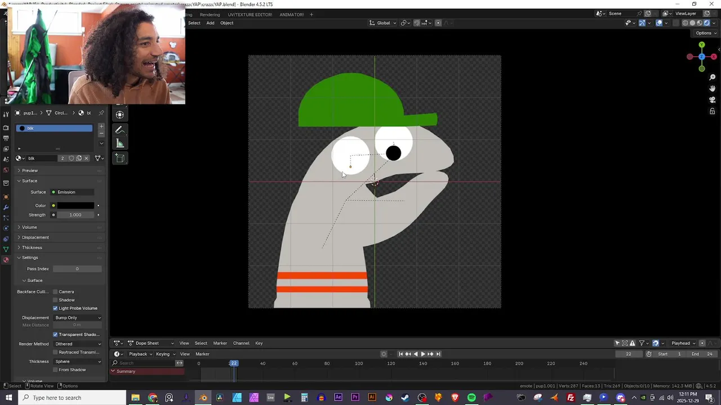The image size is (721, 405).
Task: Open the Material properties tab icon
Action: (6, 260)
